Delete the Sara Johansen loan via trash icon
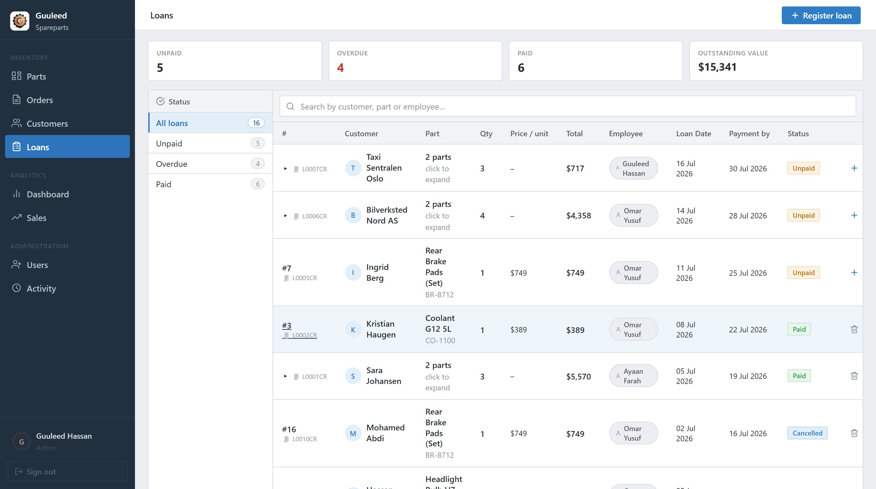 tap(854, 376)
